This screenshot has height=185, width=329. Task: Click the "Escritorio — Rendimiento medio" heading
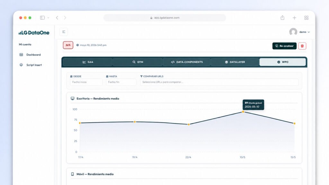point(98,99)
